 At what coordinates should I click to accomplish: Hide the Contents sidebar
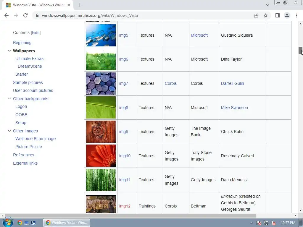click(x=36, y=33)
